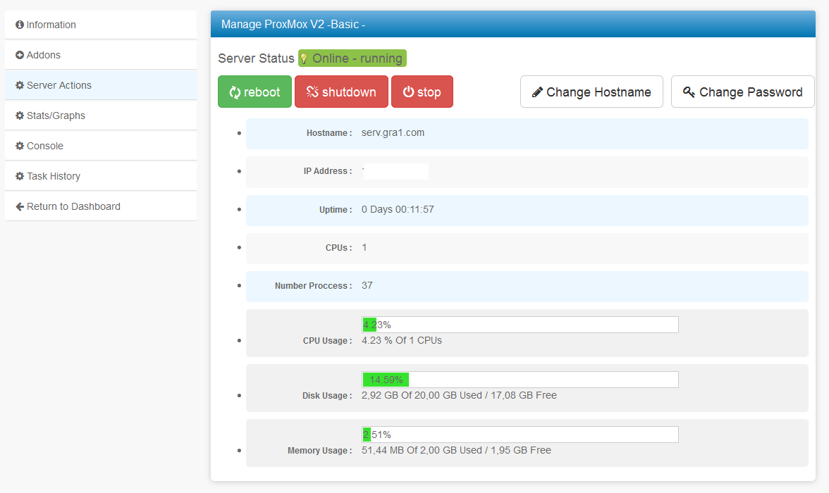Click the broken-link icon on the shutdown button

point(312,92)
